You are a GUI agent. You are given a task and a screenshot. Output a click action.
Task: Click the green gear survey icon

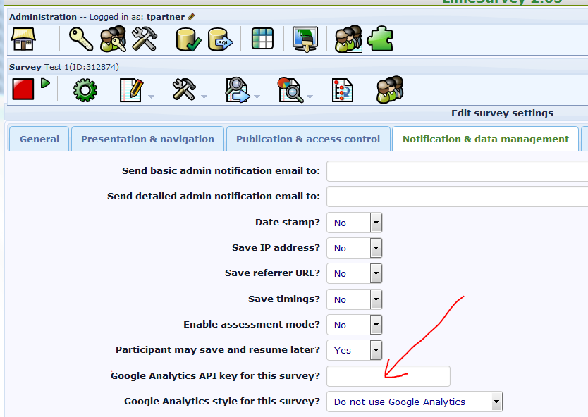(85, 90)
